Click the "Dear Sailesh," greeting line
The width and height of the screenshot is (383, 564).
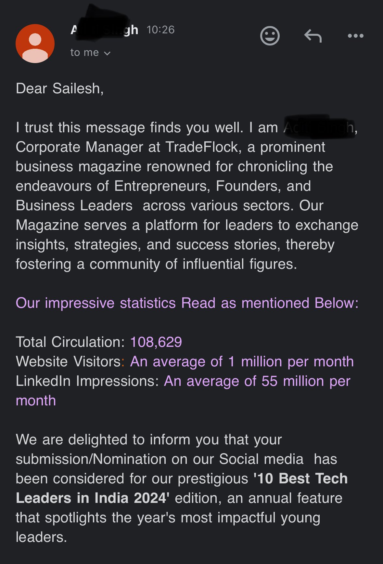coord(60,88)
